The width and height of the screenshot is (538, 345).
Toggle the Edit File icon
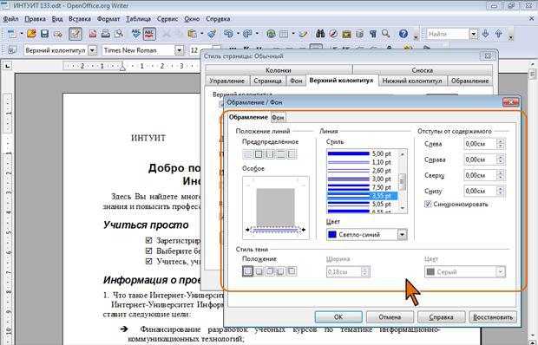75,34
